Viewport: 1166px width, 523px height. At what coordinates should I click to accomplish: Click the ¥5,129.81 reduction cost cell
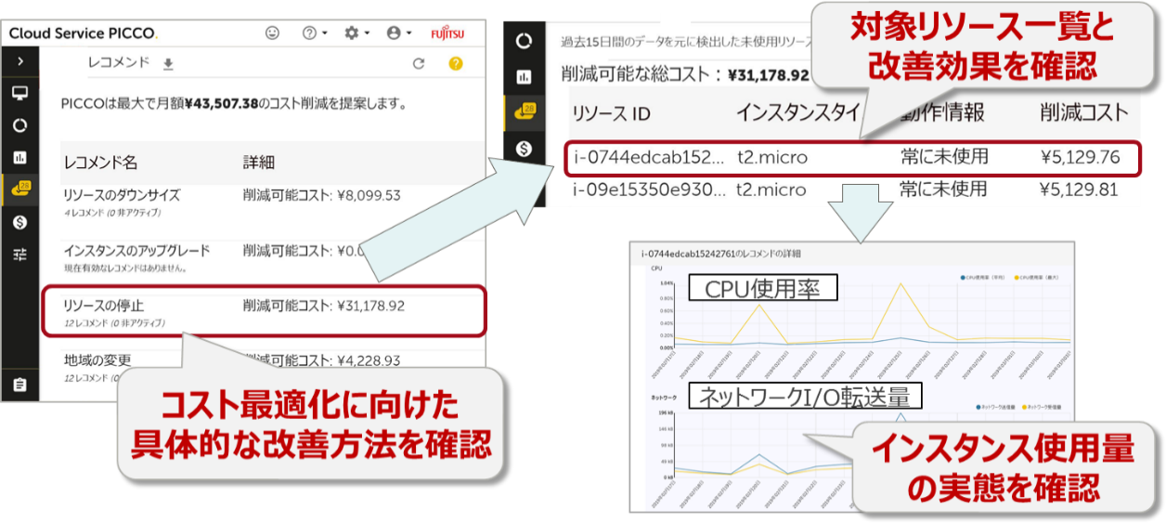coord(1081,190)
